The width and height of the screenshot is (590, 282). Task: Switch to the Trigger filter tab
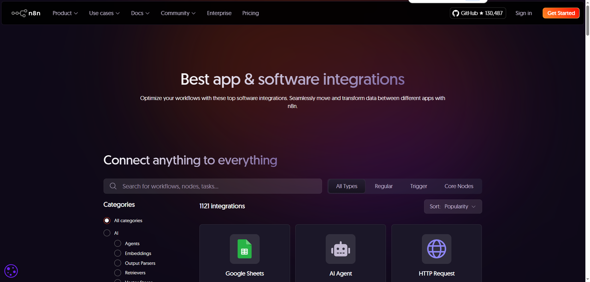pos(419,186)
